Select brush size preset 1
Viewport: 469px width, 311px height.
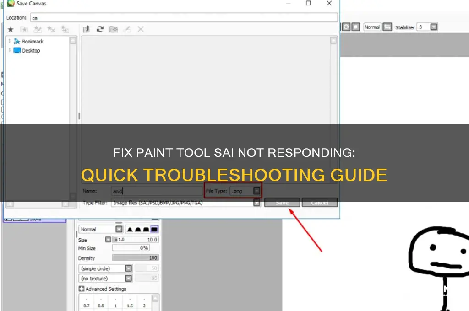115,303
